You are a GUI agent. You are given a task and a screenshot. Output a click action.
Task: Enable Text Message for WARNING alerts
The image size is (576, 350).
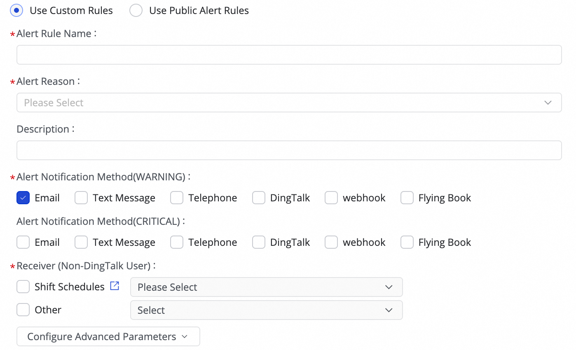pos(81,198)
